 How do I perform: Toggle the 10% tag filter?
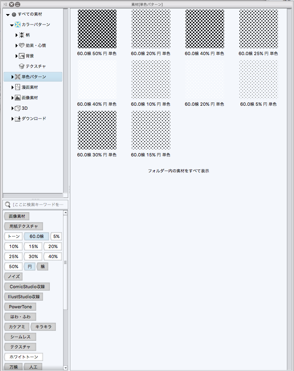[14, 246]
